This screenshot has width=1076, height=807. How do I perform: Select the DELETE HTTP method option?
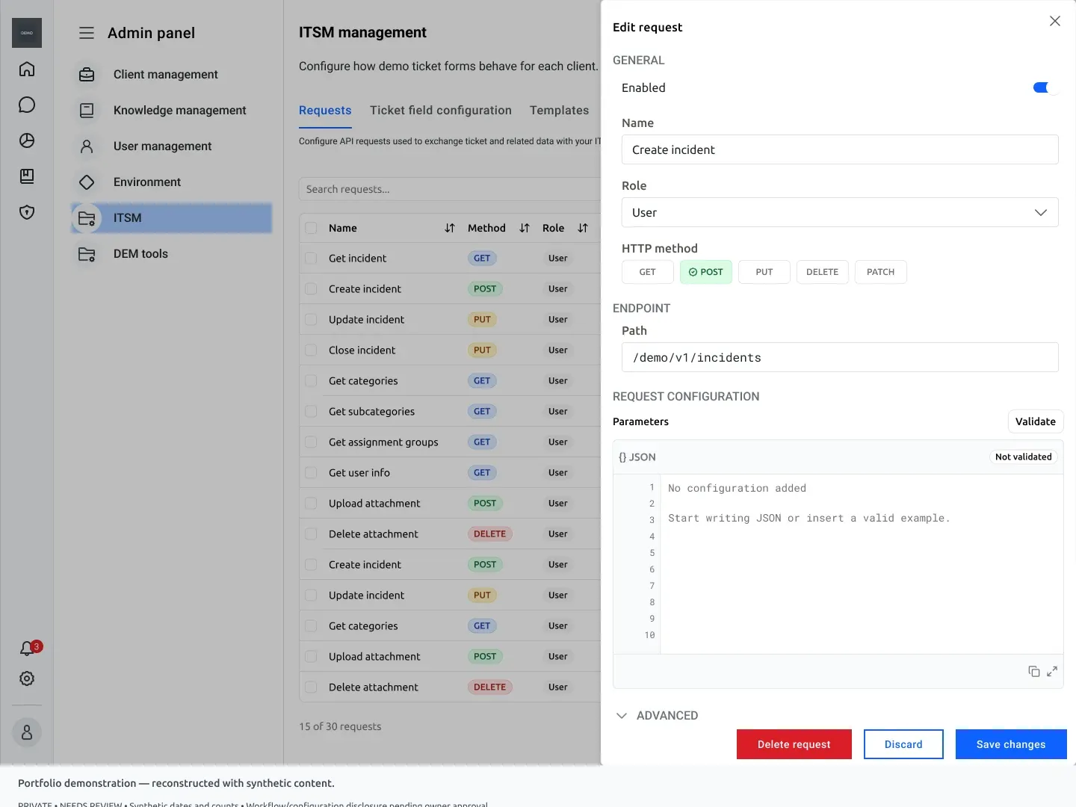tap(822, 272)
